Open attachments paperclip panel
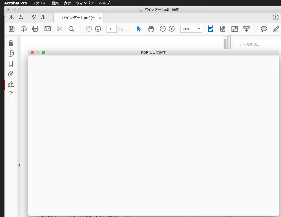This screenshot has height=217, width=281. pos(11,73)
